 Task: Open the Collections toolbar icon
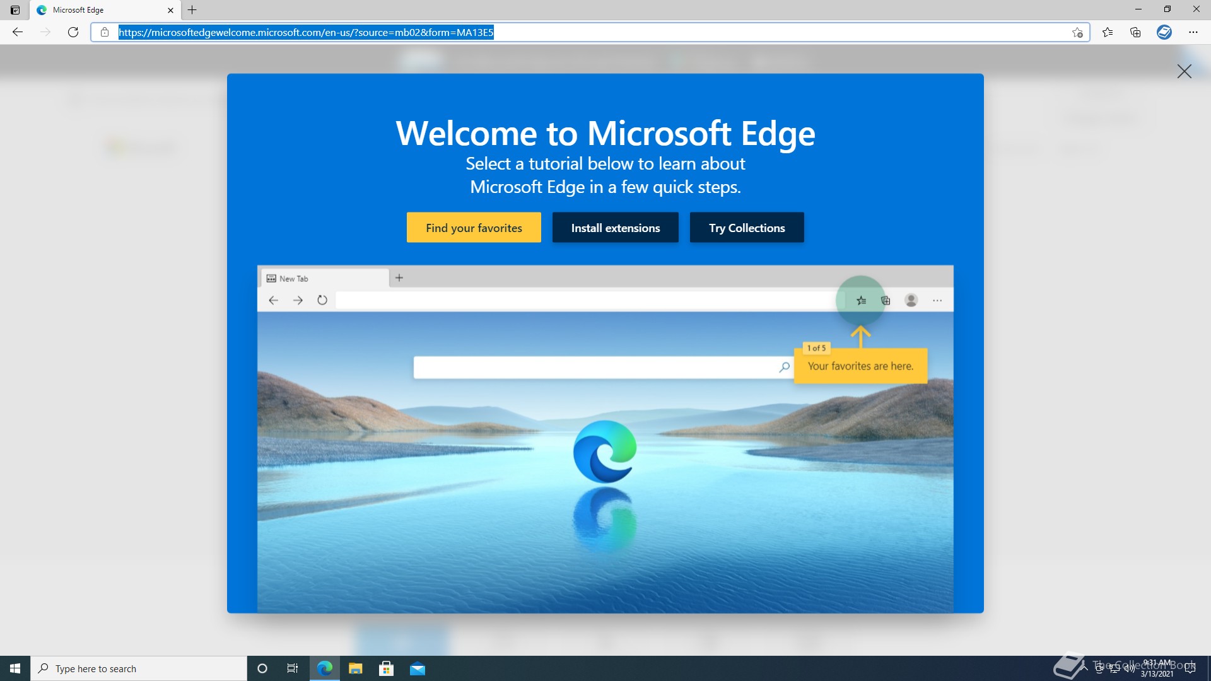pyautogui.click(x=1135, y=32)
